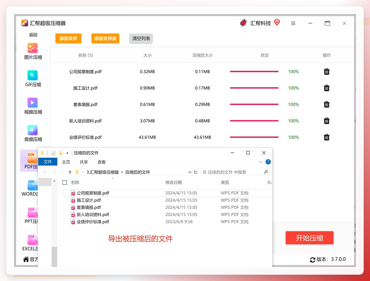The height and width of the screenshot is (281, 370).
Task: Sort Explorer files by 修改日期 column
Action: pos(173,182)
